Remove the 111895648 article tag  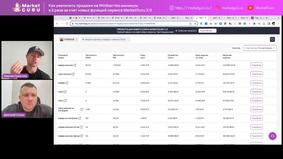tap(76, 39)
